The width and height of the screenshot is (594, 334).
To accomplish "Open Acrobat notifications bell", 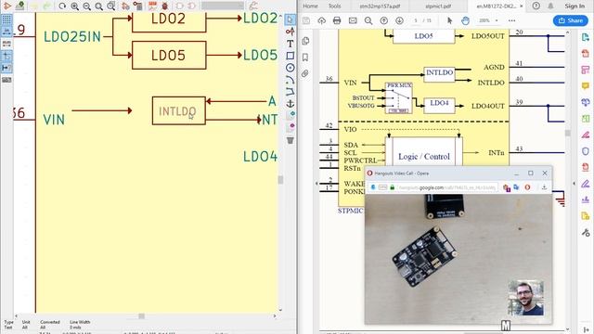I will (x=550, y=6).
